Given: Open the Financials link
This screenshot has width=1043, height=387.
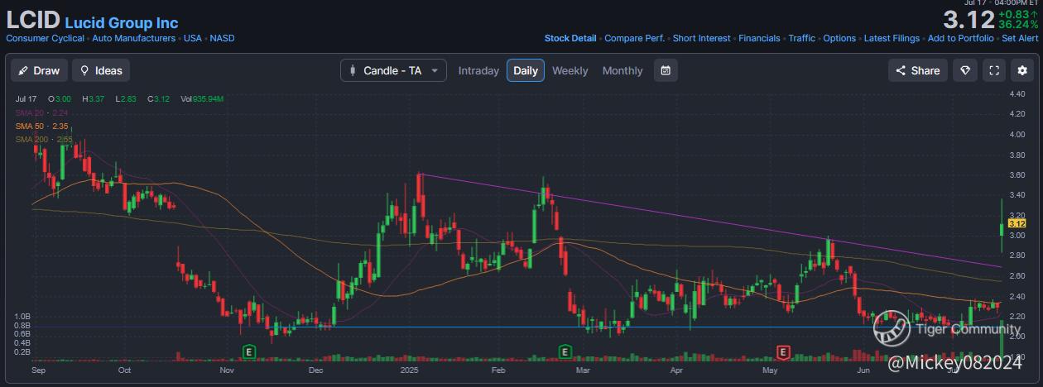Looking at the screenshot, I should click(x=759, y=38).
